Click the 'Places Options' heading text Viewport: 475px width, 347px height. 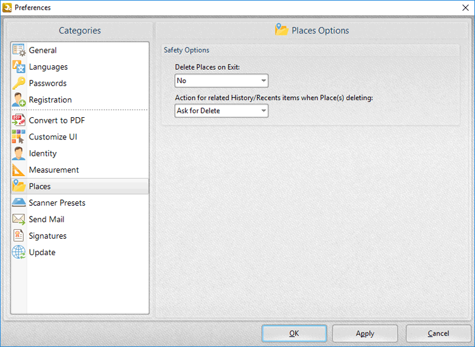[320, 30]
